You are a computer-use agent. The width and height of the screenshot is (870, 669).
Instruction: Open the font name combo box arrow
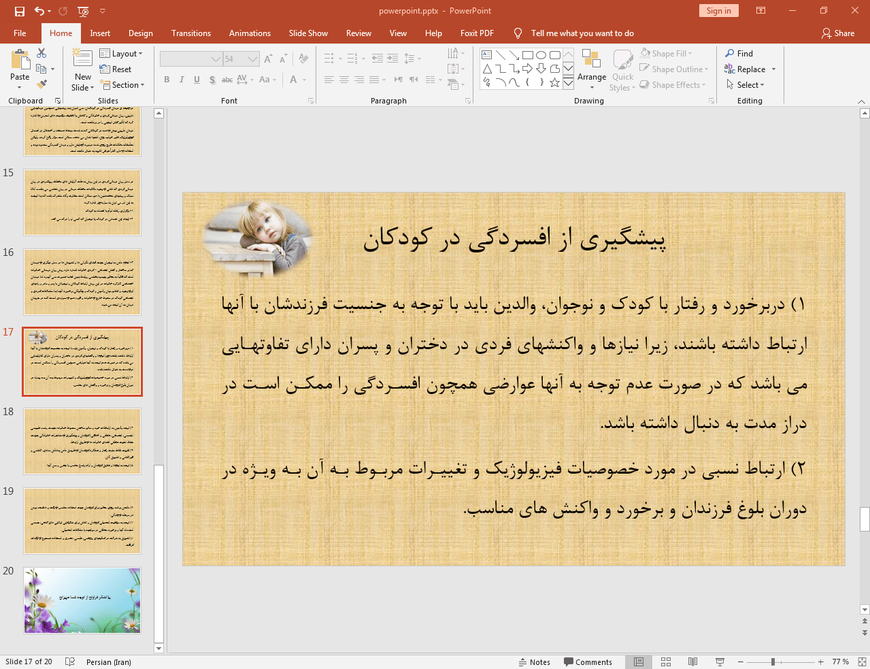tap(216, 59)
